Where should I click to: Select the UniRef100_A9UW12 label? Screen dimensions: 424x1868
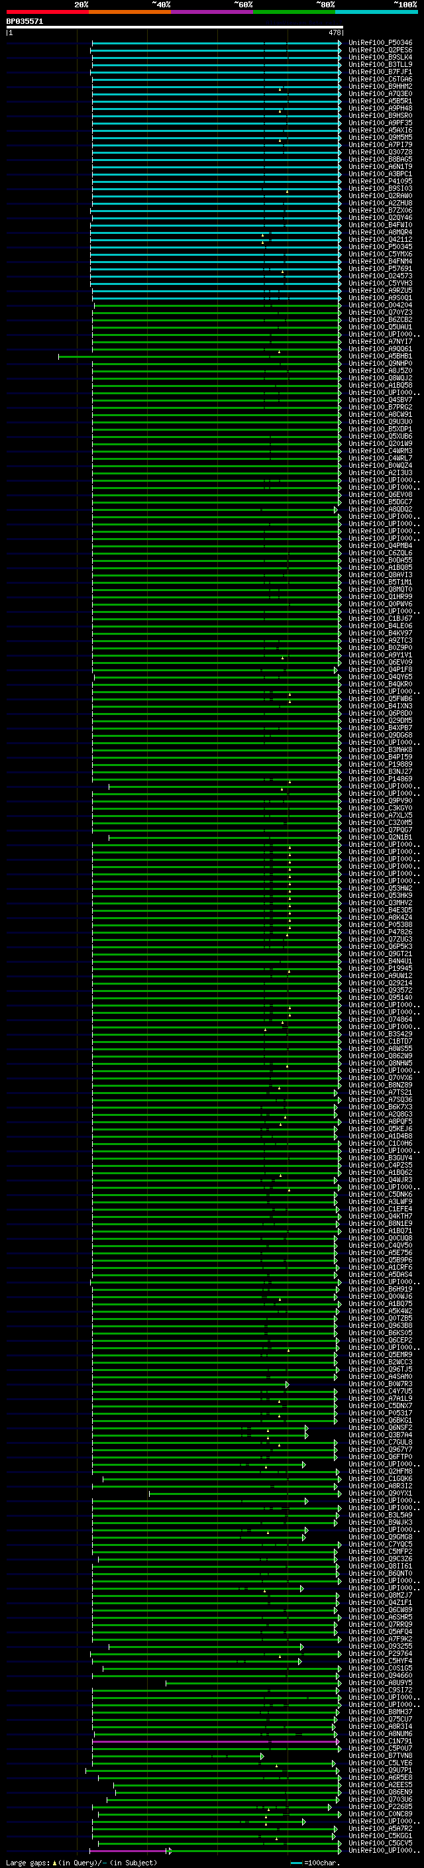coord(380,975)
